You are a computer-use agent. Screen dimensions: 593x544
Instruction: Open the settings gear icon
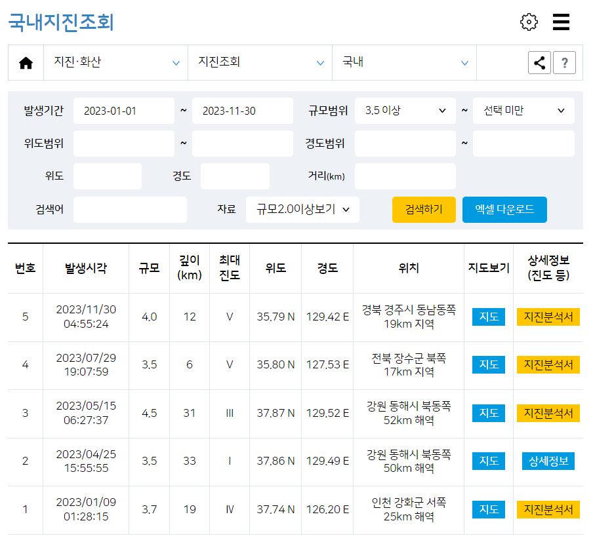[529, 22]
